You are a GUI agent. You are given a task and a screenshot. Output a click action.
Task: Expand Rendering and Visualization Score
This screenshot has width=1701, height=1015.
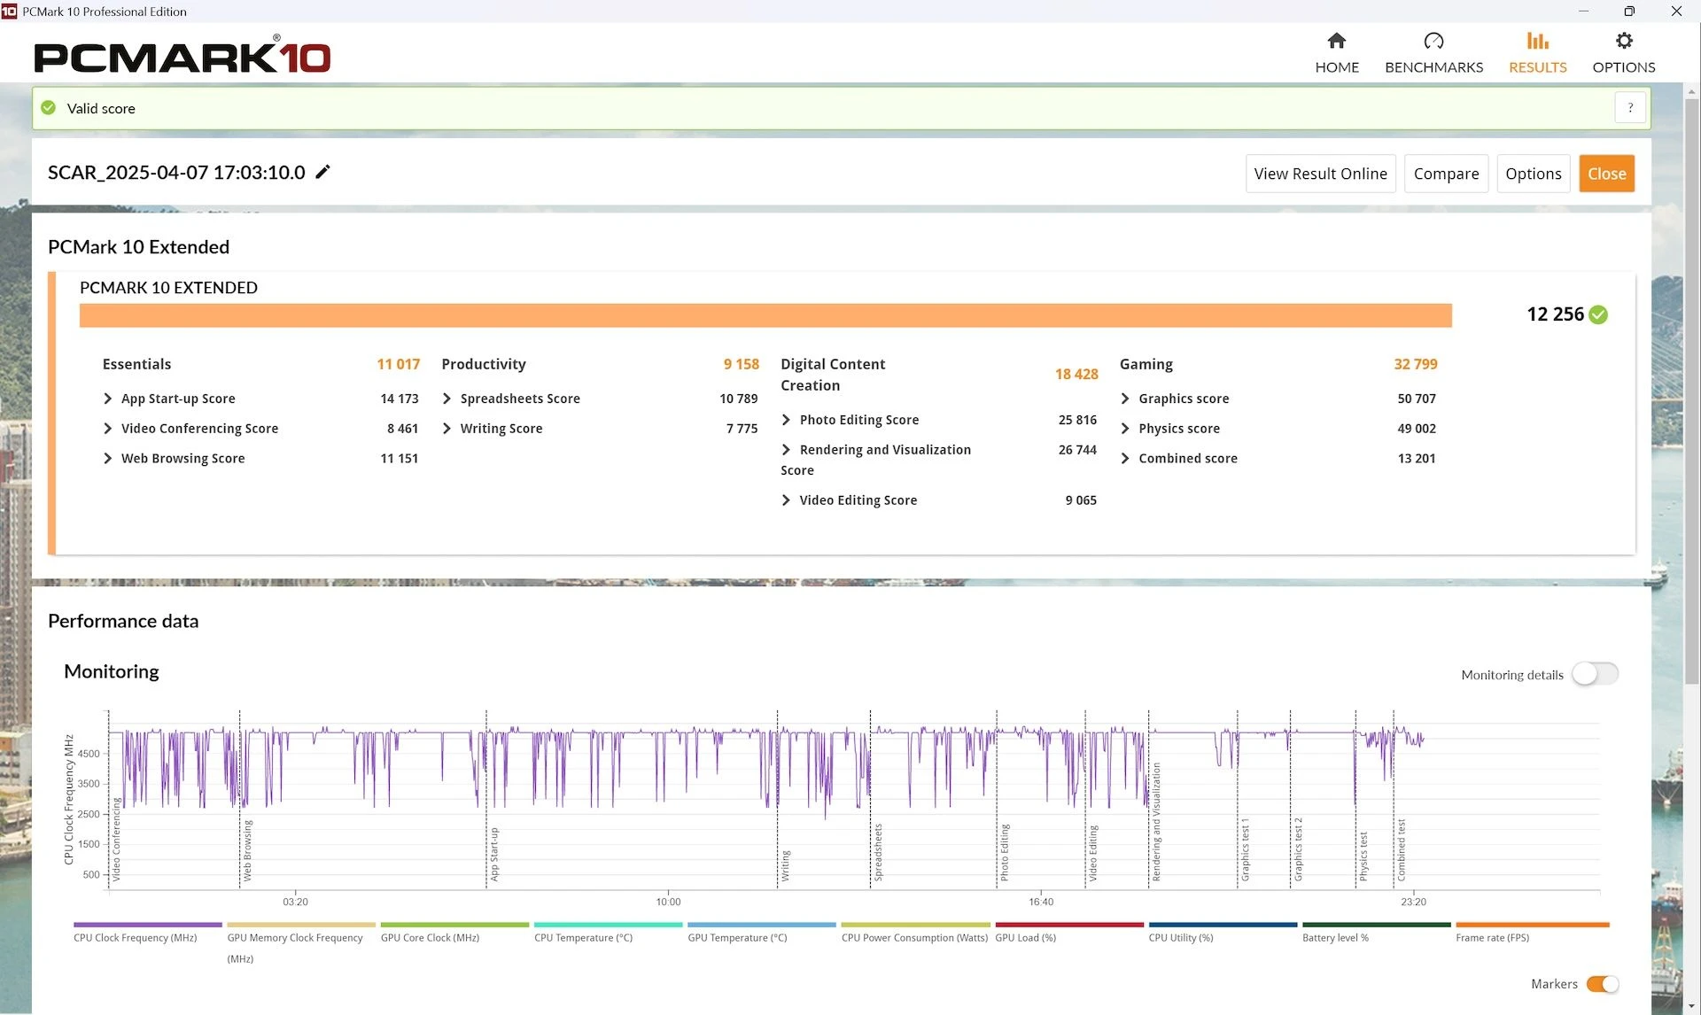click(786, 450)
